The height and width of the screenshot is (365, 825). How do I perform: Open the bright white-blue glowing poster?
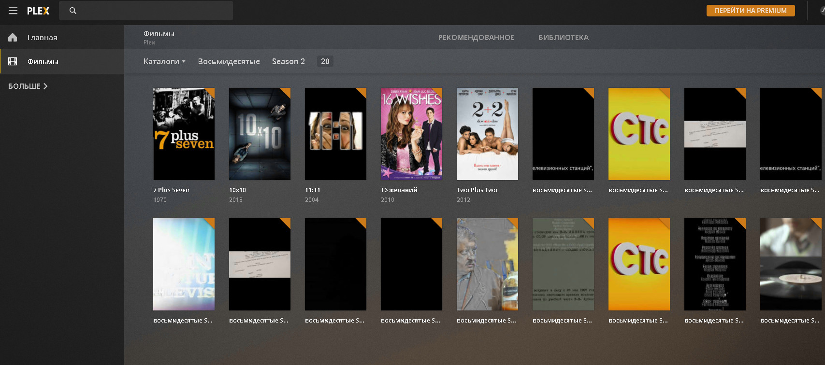(184, 264)
